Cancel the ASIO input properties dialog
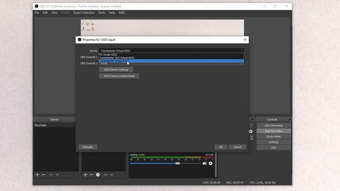340x191 pixels. pyautogui.click(x=237, y=147)
